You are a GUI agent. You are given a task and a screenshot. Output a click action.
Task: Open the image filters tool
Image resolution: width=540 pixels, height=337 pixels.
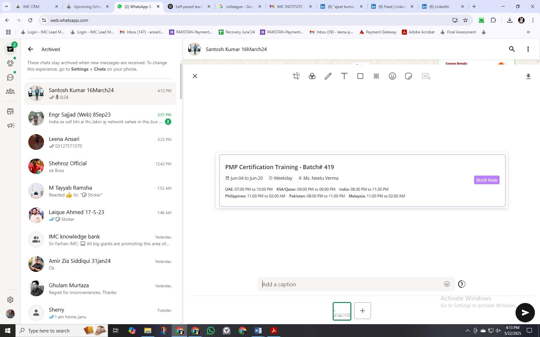click(x=312, y=76)
